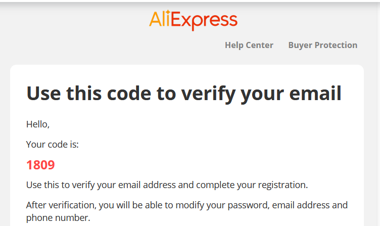380x226 pixels.
Task: Click the "complete your registration" sentence
Action: pyautogui.click(x=252, y=185)
